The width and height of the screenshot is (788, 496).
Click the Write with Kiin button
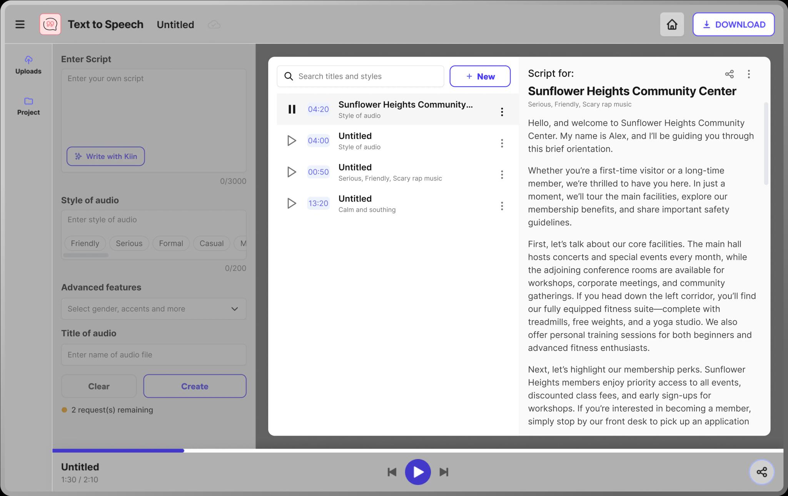click(105, 156)
